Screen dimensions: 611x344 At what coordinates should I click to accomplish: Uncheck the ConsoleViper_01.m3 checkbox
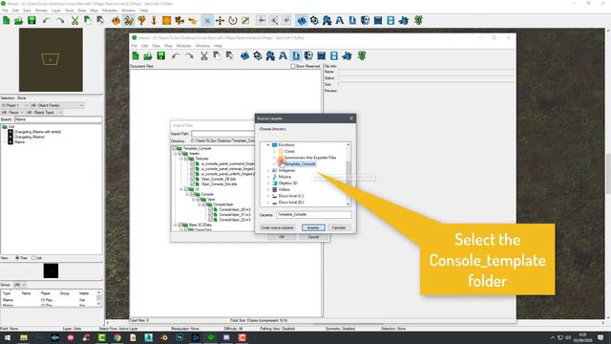(210, 214)
